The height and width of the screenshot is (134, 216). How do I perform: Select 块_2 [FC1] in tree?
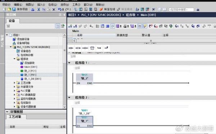coord(30,71)
